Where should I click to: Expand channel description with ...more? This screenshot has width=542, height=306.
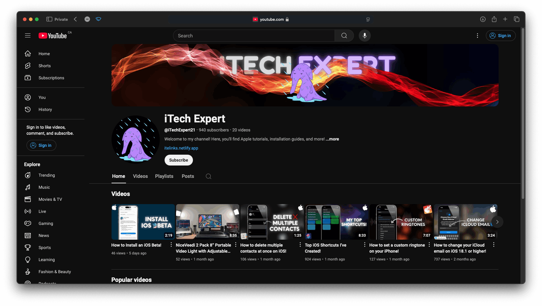(332, 139)
